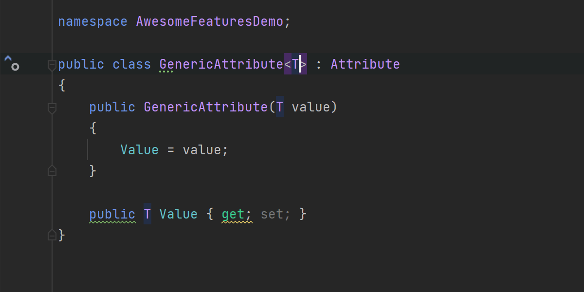The height and width of the screenshot is (292, 584).
Task: Click fold end marker at class closing brace
Action: tap(52, 236)
